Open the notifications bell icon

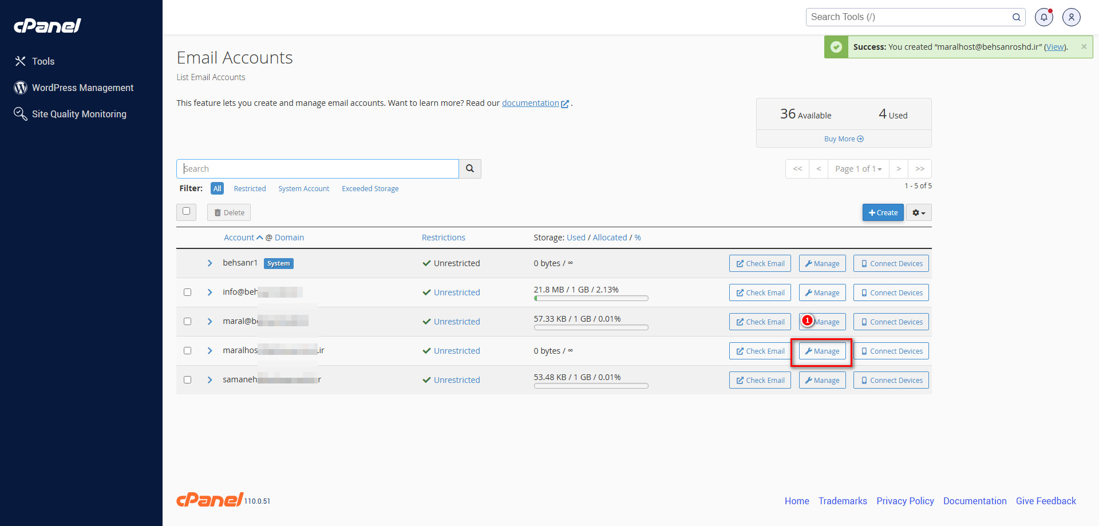(1043, 17)
